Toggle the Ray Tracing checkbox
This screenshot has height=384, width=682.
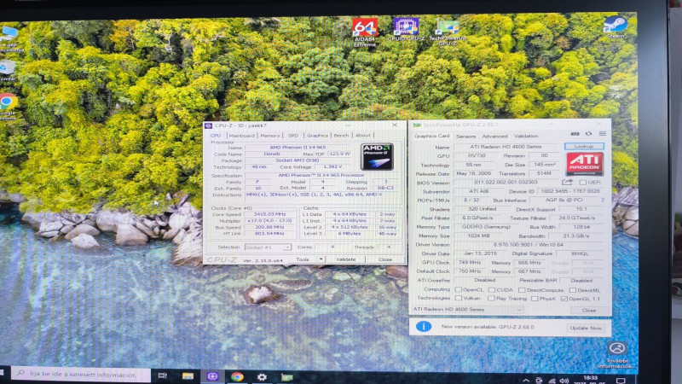click(492, 298)
